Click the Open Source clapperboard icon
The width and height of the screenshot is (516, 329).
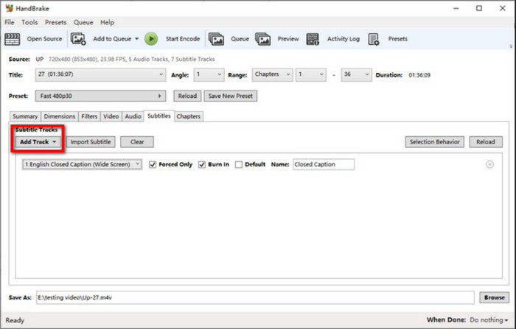click(13, 39)
